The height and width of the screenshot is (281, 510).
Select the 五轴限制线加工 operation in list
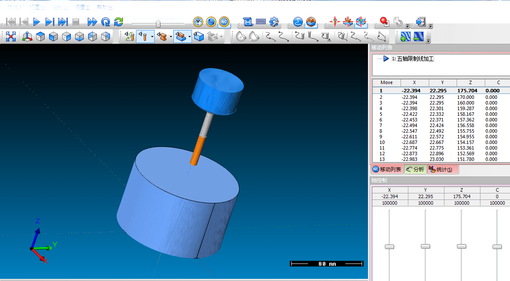pyautogui.click(x=413, y=59)
